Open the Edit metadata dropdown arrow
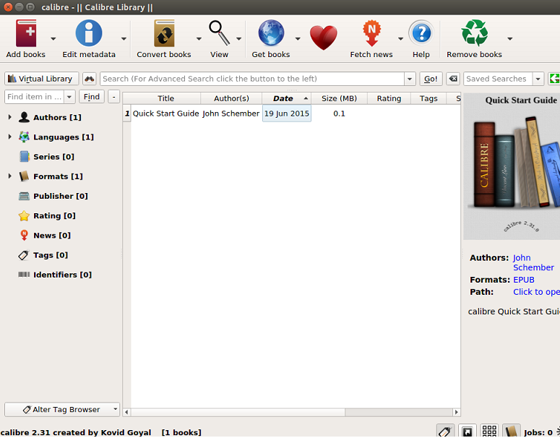This screenshot has width=560, height=438. [124, 38]
